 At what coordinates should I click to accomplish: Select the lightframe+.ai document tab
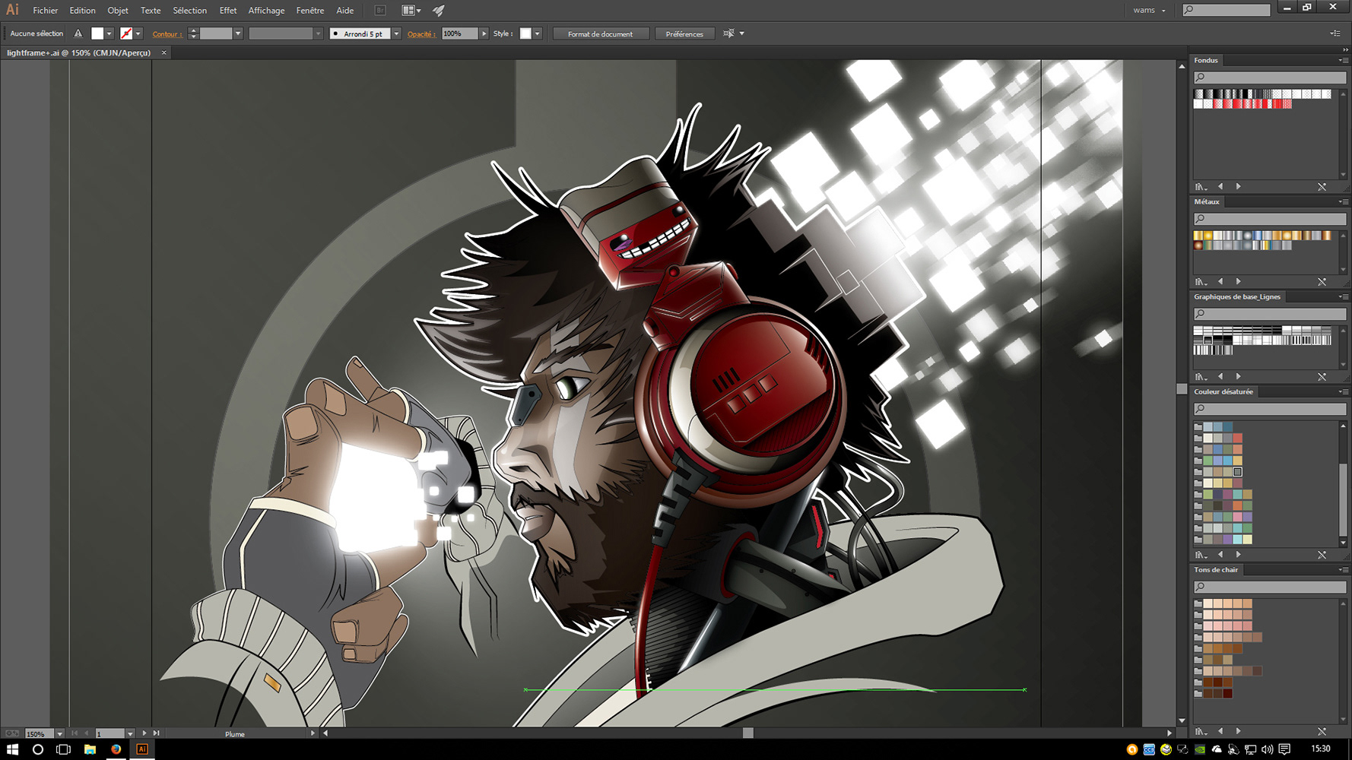tap(78, 52)
